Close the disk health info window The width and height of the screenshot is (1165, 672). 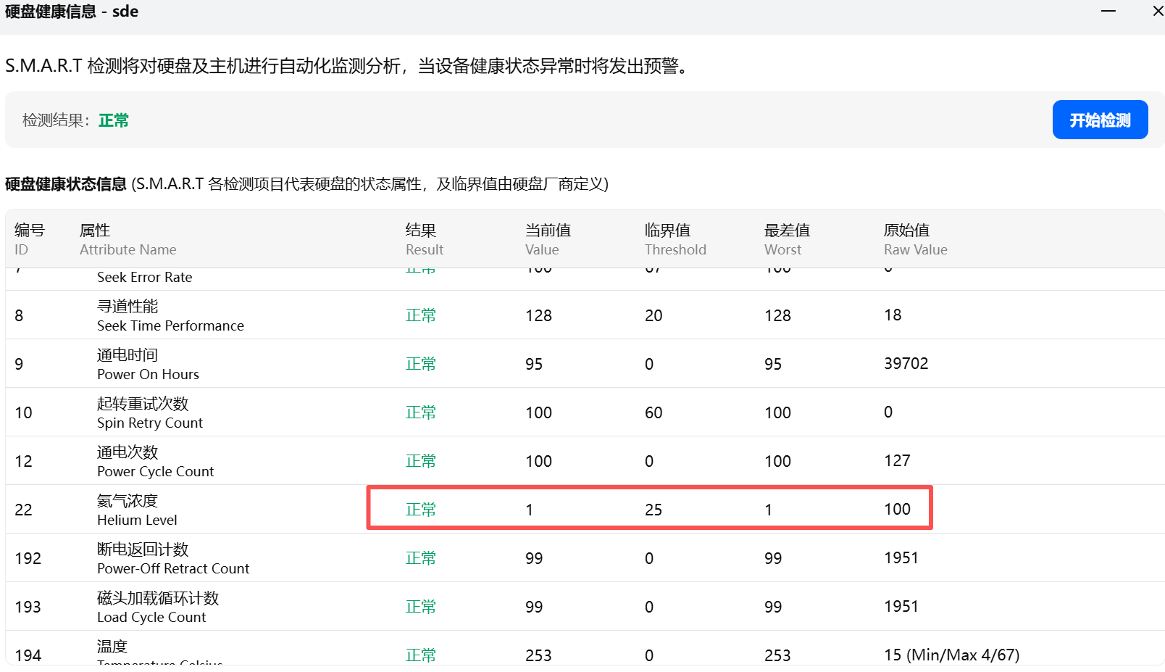pos(1157,12)
